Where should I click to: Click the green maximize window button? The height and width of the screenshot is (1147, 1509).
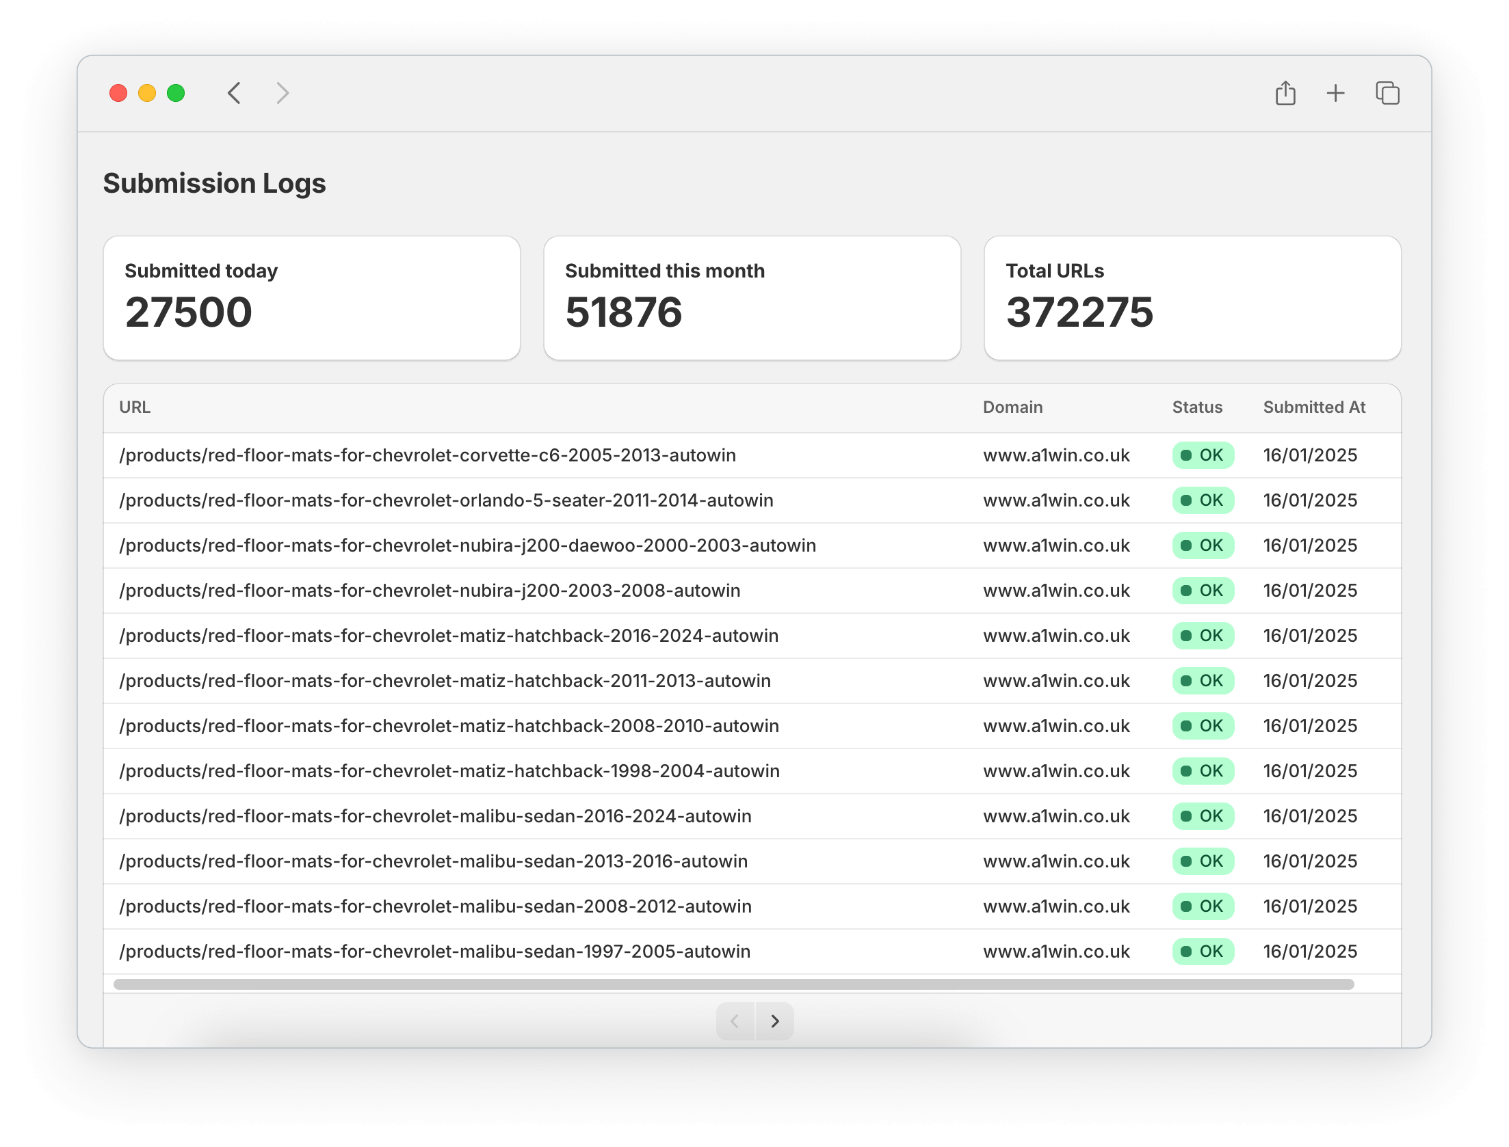(x=176, y=93)
